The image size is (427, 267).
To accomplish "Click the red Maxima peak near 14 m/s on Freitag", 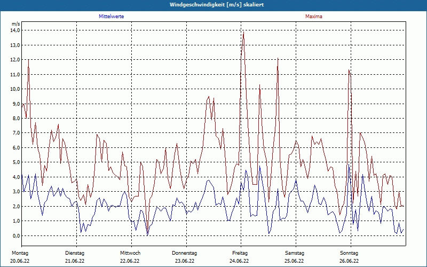I will pyautogui.click(x=243, y=32).
